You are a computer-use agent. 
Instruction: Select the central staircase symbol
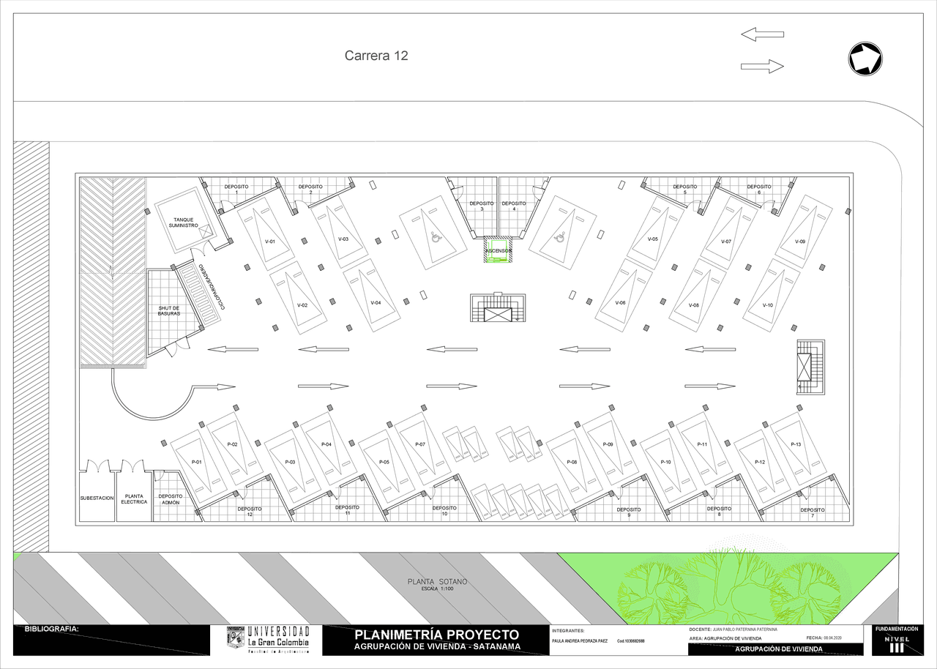(x=498, y=308)
